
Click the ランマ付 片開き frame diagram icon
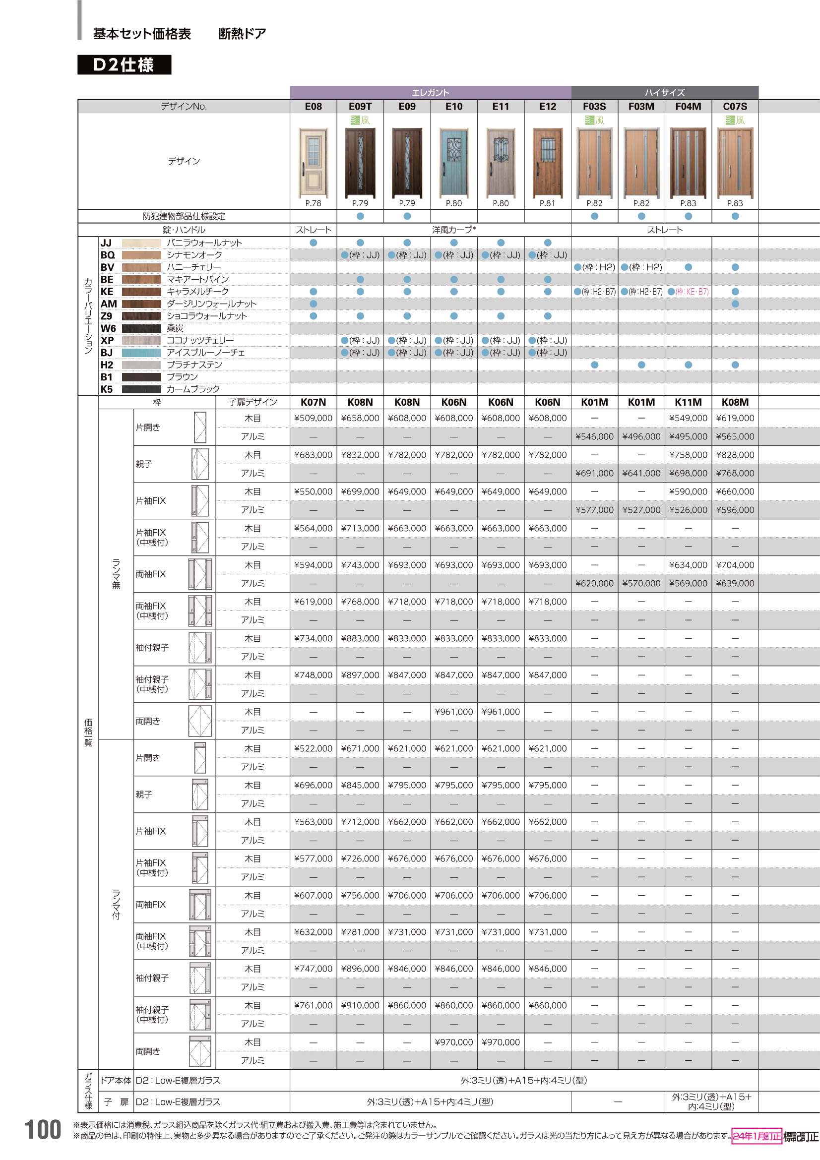[200, 758]
